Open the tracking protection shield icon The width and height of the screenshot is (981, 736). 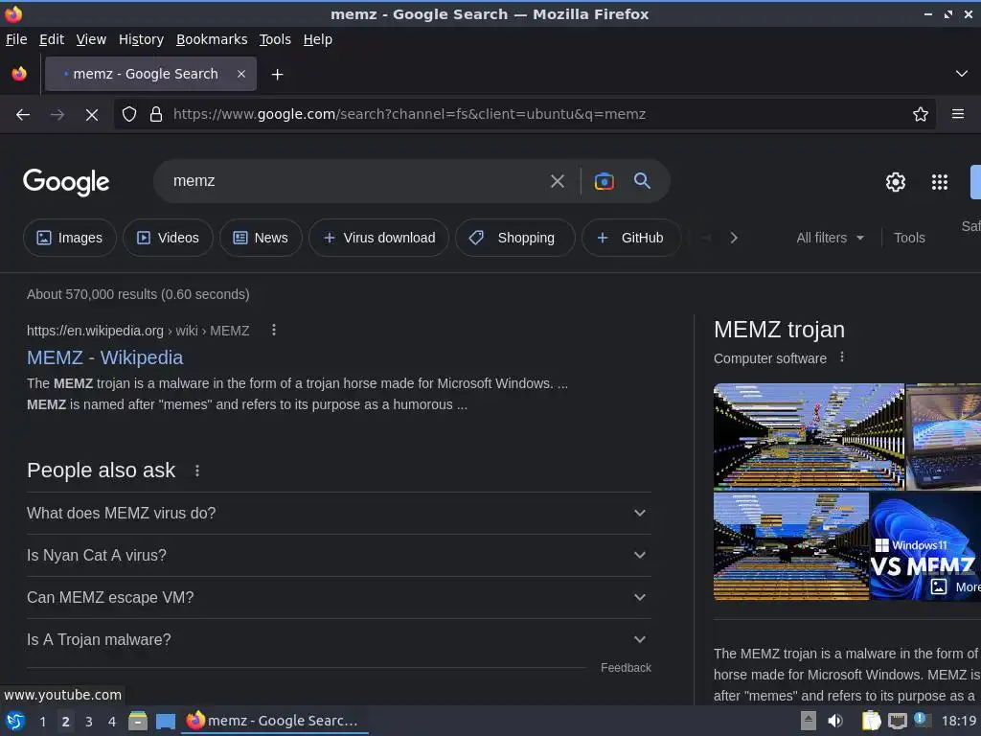coord(129,115)
